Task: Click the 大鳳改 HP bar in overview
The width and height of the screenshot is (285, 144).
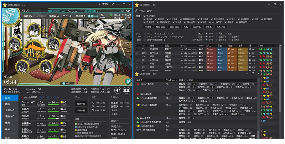Action: click(x=53, y=118)
